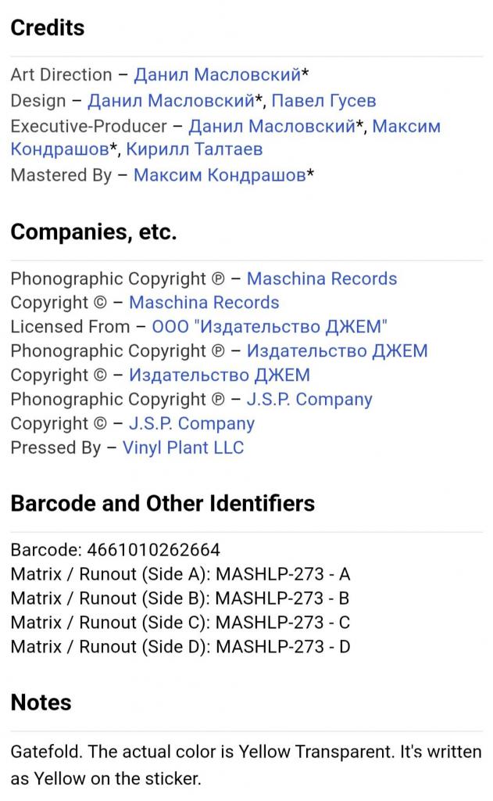Click the Notes section heading
Viewport: 493px width, 801px height.
(41, 702)
